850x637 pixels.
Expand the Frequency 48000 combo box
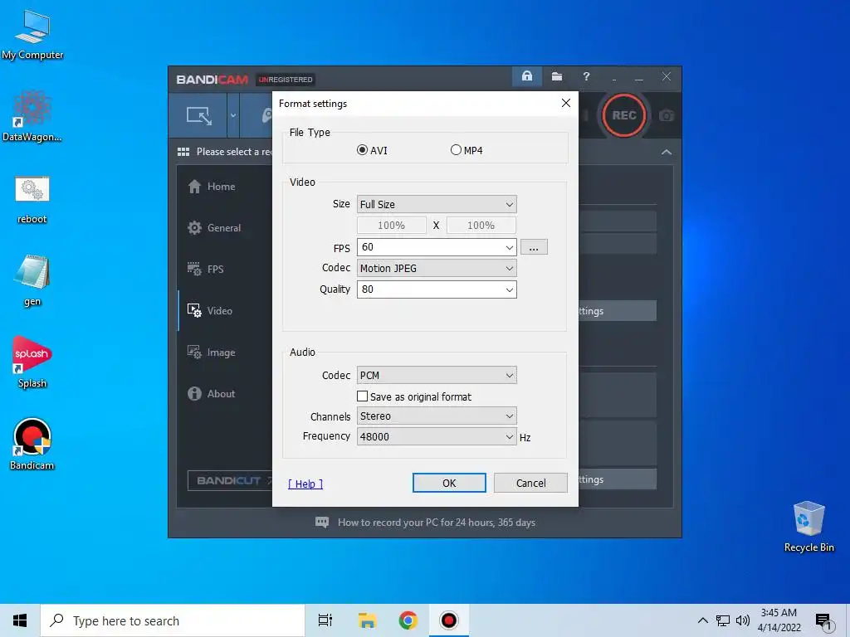(x=437, y=436)
